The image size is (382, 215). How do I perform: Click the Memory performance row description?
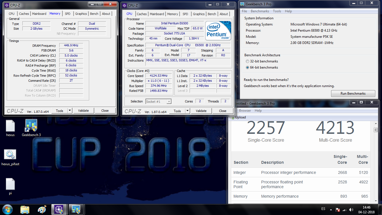pyautogui.click(x=280, y=196)
